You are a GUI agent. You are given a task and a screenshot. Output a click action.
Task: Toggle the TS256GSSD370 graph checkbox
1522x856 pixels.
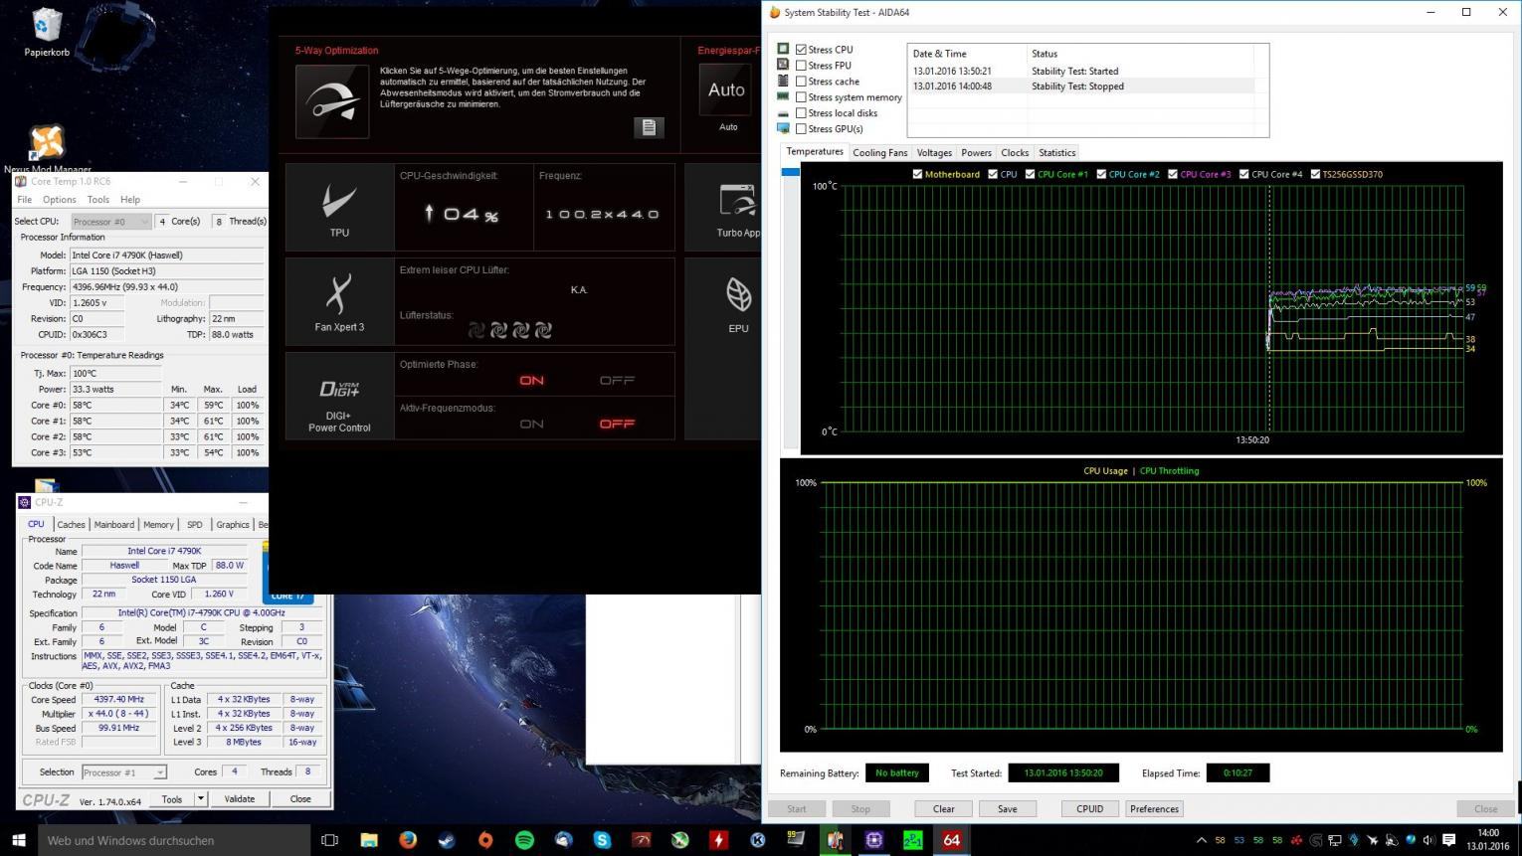1315,174
